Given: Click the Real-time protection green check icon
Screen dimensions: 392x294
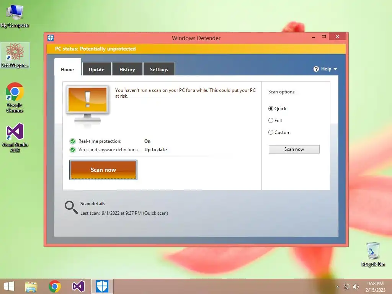Looking at the screenshot, I should click(72, 142).
